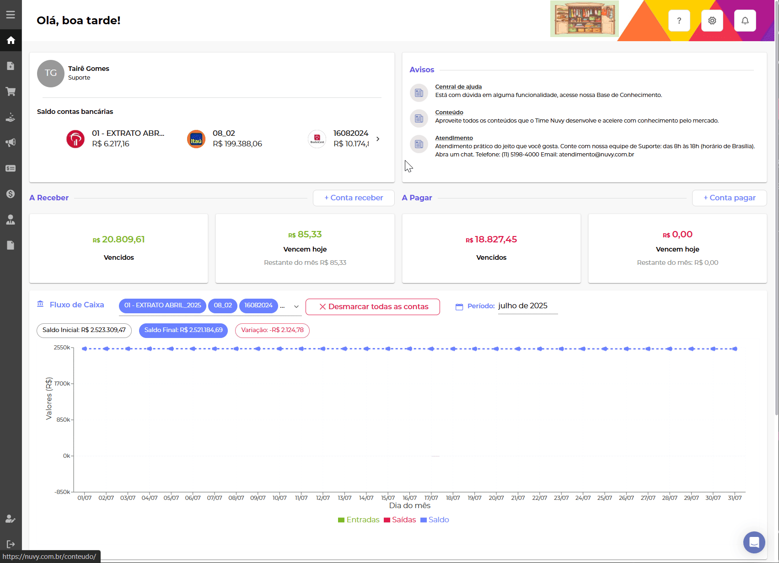The width and height of the screenshot is (779, 563).
Task: Open the hamburger menu in sidebar
Action: [x=11, y=15]
